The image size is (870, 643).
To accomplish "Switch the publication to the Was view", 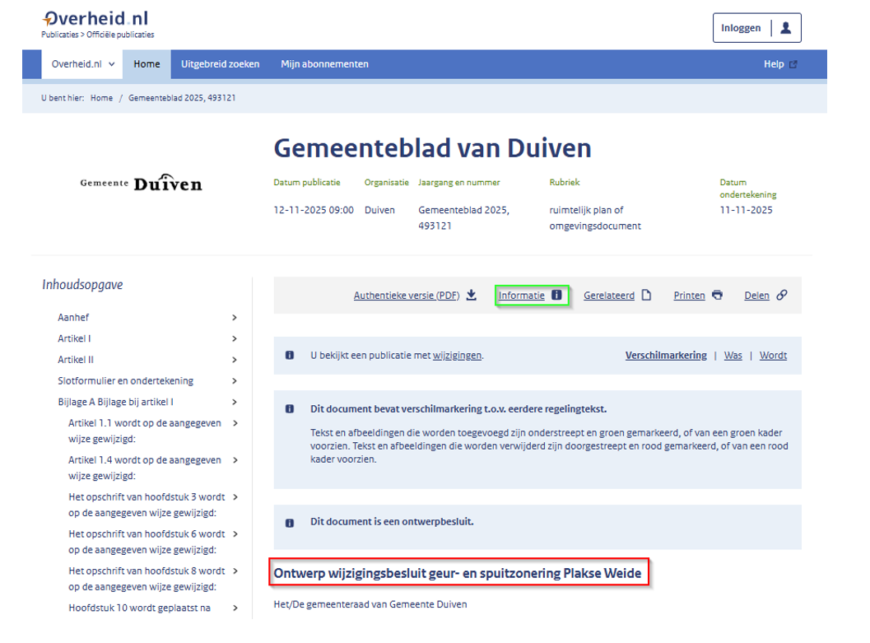I will [x=733, y=356].
